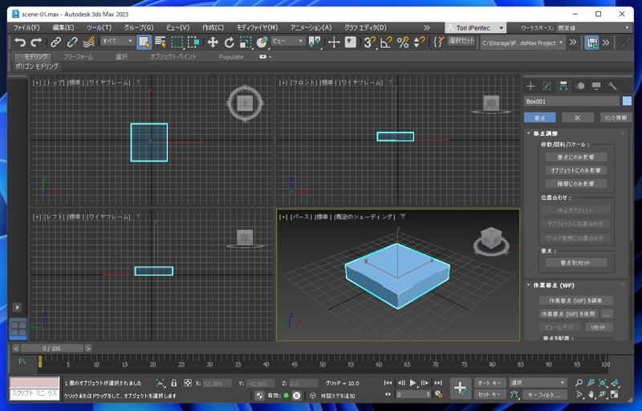Select the Select and Link chain tool
The width and height of the screenshot is (642, 411).
pyautogui.click(x=55, y=42)
